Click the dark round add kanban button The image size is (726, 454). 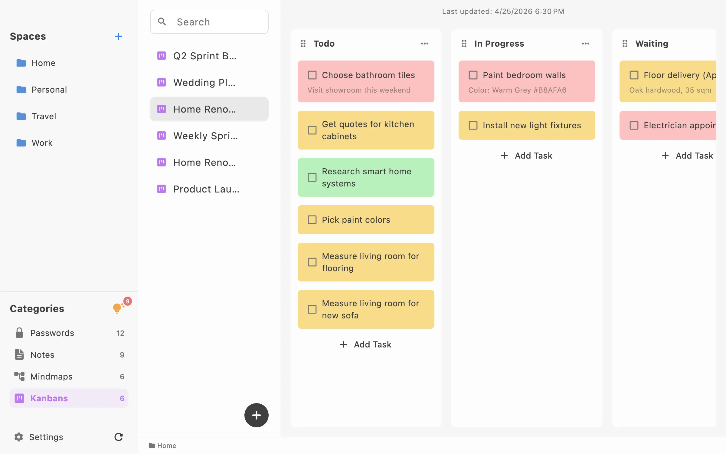256,415
